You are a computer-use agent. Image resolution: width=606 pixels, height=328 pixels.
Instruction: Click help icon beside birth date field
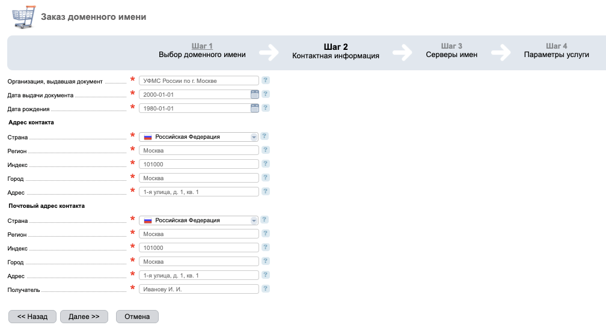(x=265, y=108)
